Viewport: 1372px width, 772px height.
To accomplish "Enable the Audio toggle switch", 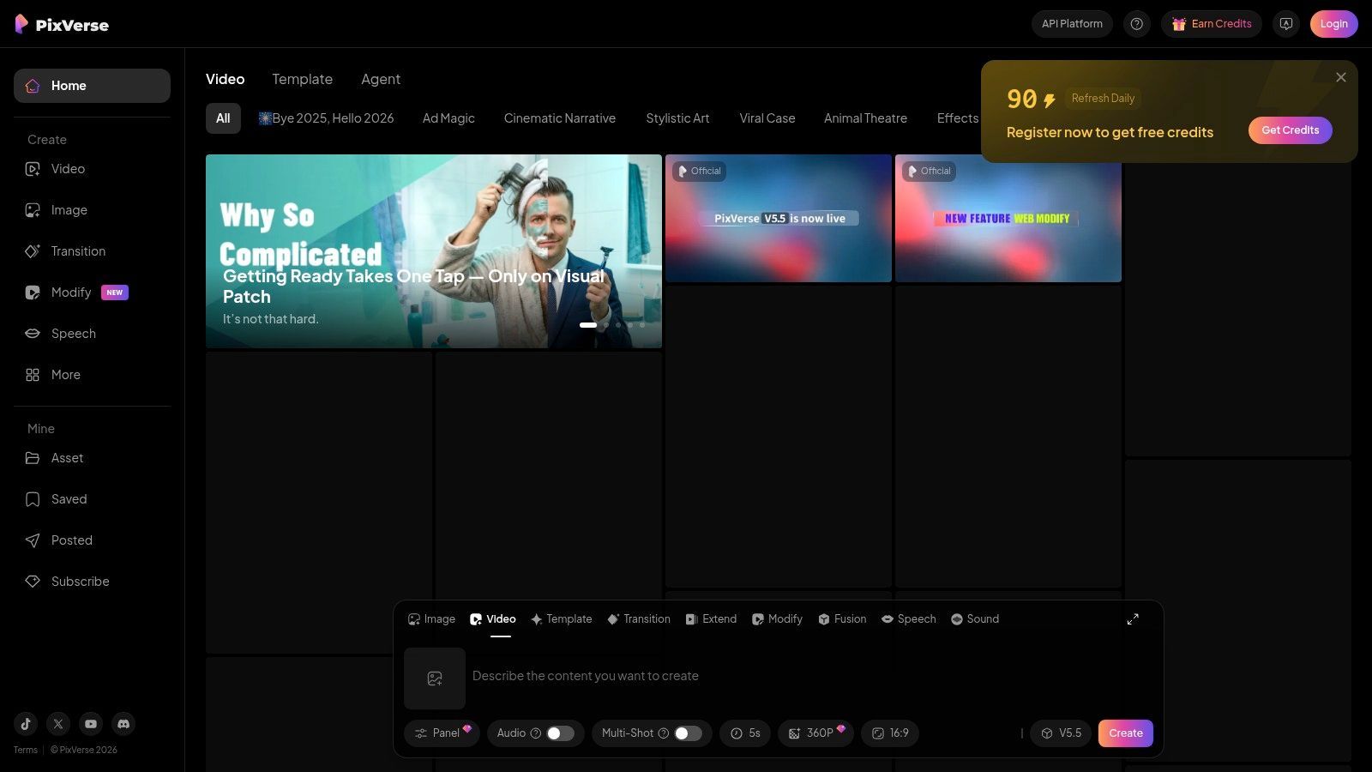I will pyautogui.click(x=560, y=733).
